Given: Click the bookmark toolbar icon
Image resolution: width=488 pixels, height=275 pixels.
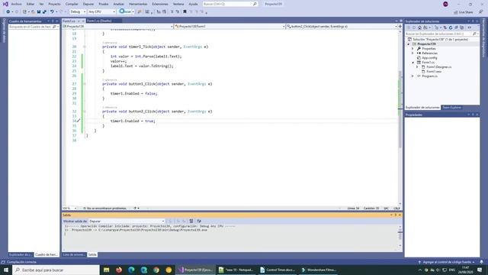Looking at the screenshot, I should point(185,12).
